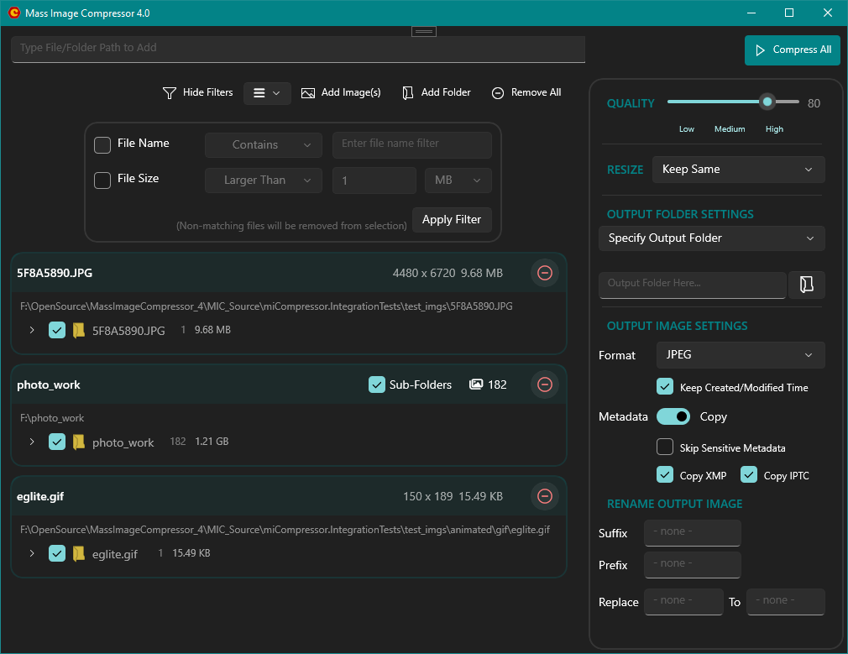Expand the photo_work tree row

pos(32,442)
